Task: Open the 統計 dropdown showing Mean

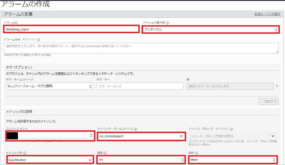Action: tap(233, 160)
